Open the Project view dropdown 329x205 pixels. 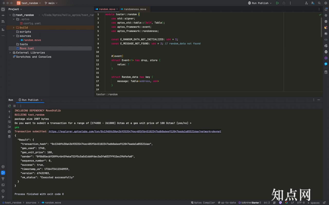click(15, 9)
